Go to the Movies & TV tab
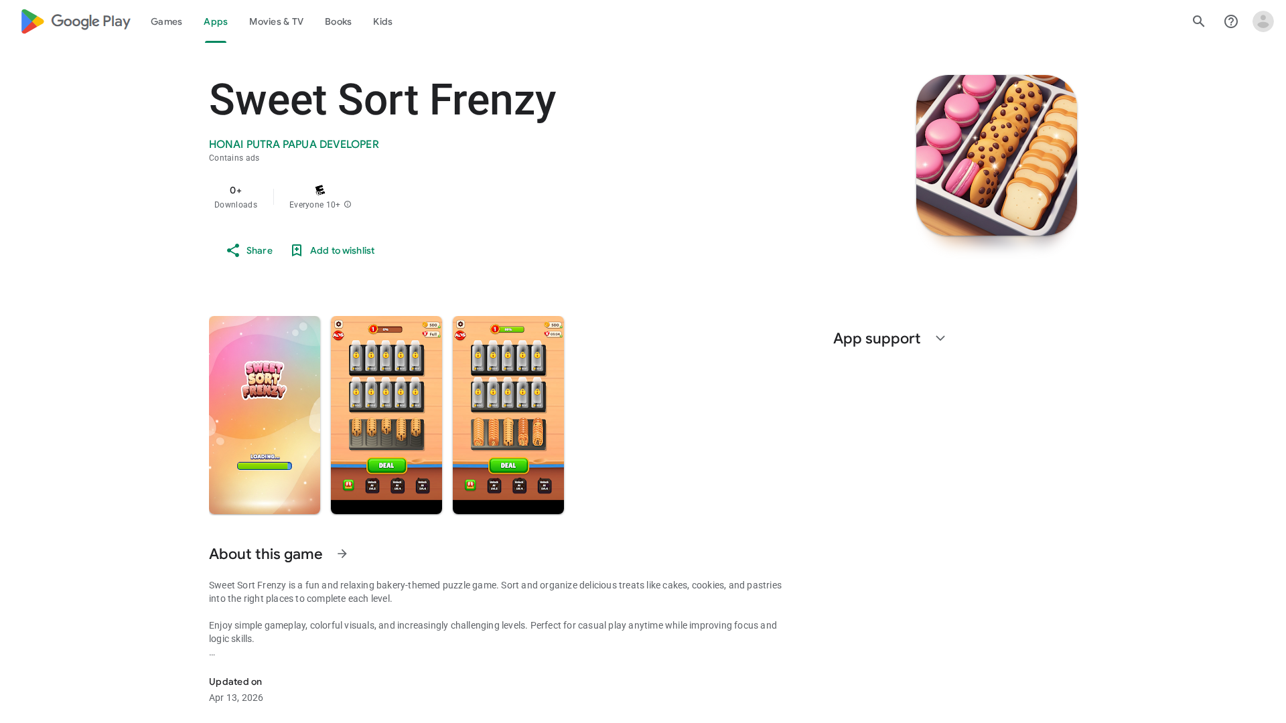The image size is (1286, 723). click(276, 21)
